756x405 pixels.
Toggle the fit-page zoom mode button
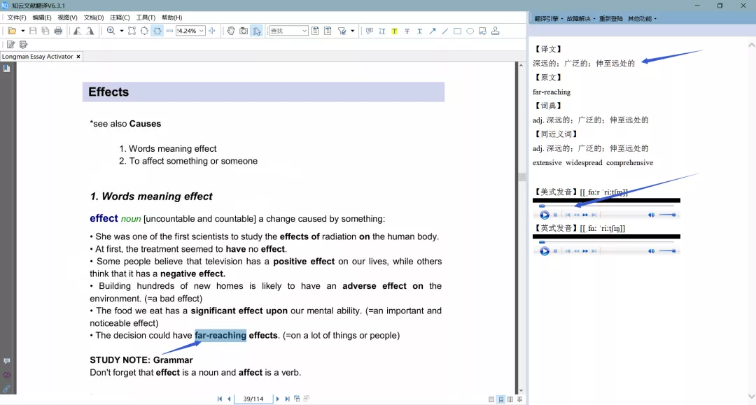click(157, 31)
